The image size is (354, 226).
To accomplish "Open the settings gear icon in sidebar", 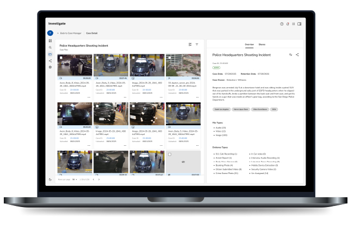I will (50, 67).
